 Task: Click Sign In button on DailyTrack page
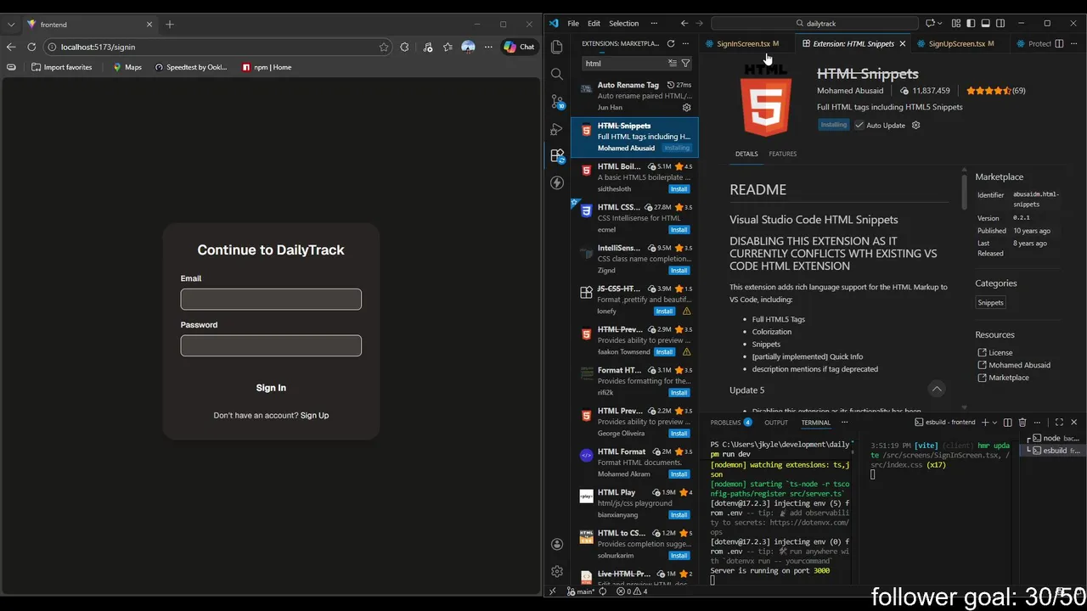(271, 388)
